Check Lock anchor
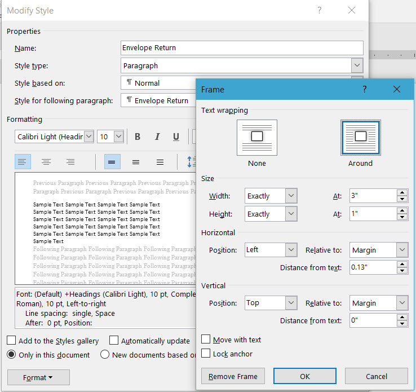Screen dimensions: 416x392 point(206,353)
